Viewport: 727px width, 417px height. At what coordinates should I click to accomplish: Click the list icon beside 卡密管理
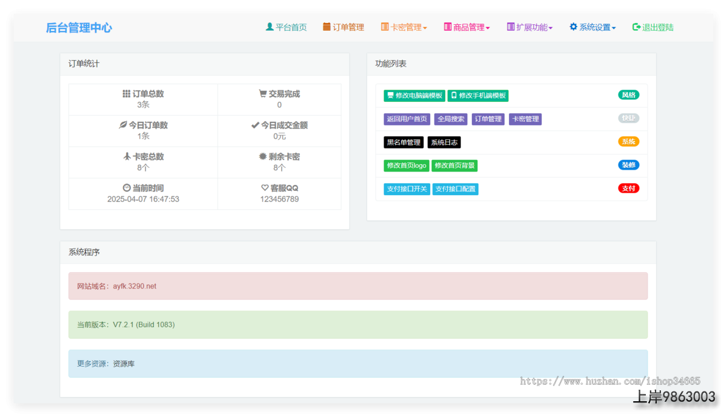coord(385,27)
